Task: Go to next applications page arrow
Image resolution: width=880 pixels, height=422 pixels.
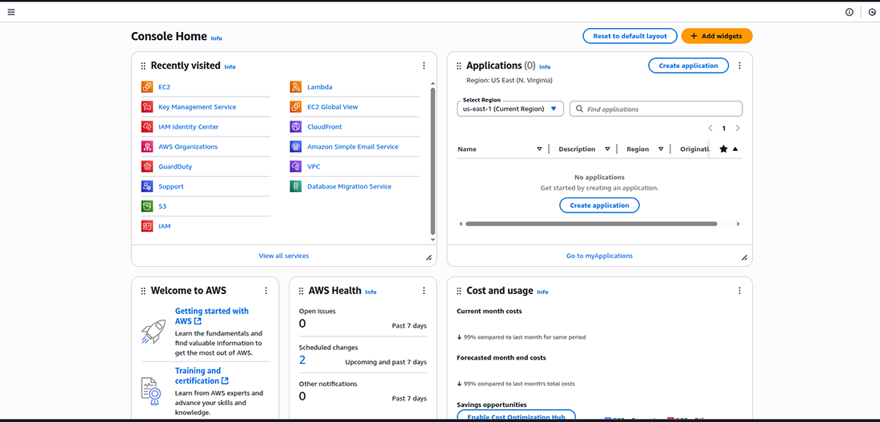Action: (738, 129)
